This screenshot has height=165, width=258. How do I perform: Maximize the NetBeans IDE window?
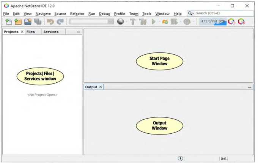click(x=232, y=6)
